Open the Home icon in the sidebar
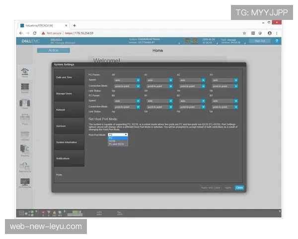298x239 pixels. tap(25, 73)
